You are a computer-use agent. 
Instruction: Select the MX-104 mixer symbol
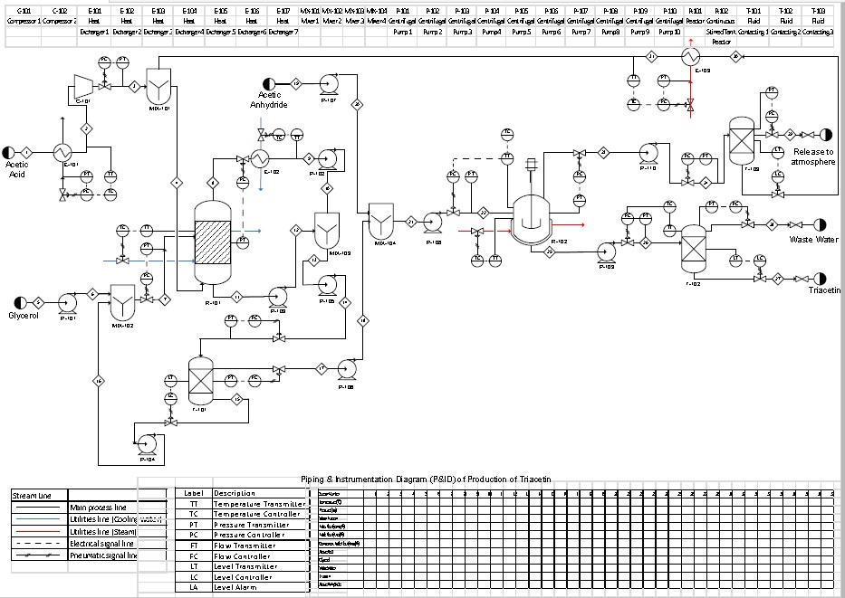(x=381, y=221)
